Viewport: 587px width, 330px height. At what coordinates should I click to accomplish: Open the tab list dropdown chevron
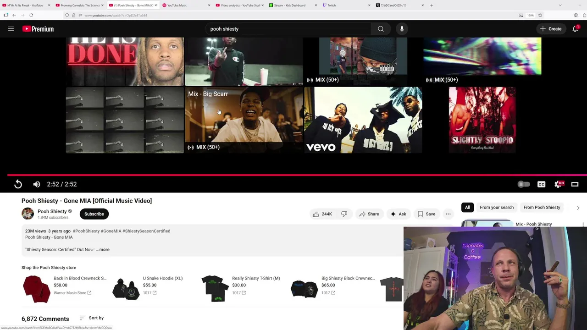point(560,5)
